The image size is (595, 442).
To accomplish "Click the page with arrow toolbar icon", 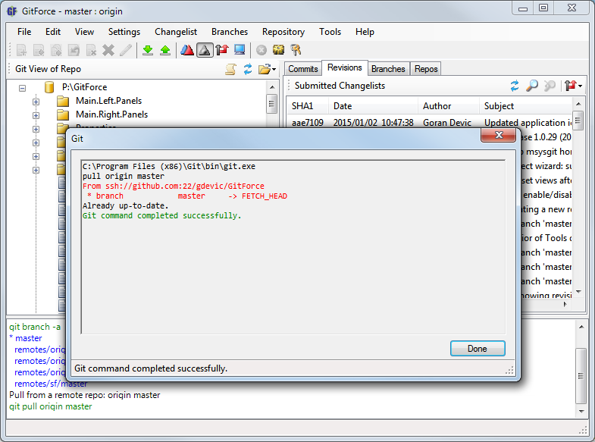I will 39,50.
